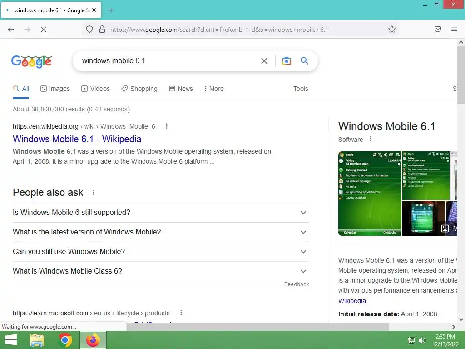Open knowledge panel Software options menu
The height and width of the screenshot is (349, 465).
click(371, 139)
